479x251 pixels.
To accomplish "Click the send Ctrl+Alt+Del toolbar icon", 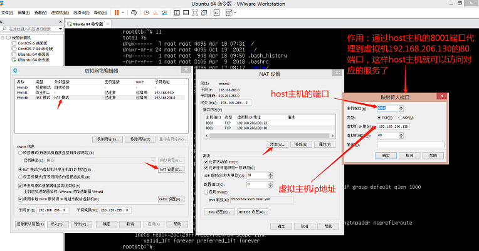I will (x=135, y=12).
